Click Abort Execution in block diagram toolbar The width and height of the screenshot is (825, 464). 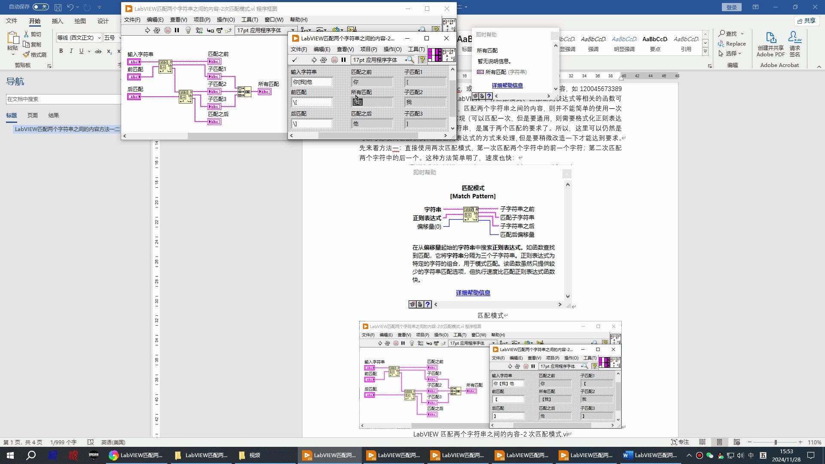(x=168, y=30)
